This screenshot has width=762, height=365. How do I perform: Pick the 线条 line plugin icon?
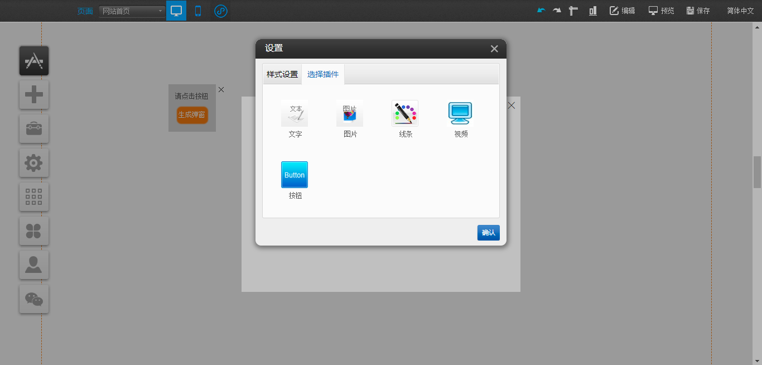[x=405, y=114]
